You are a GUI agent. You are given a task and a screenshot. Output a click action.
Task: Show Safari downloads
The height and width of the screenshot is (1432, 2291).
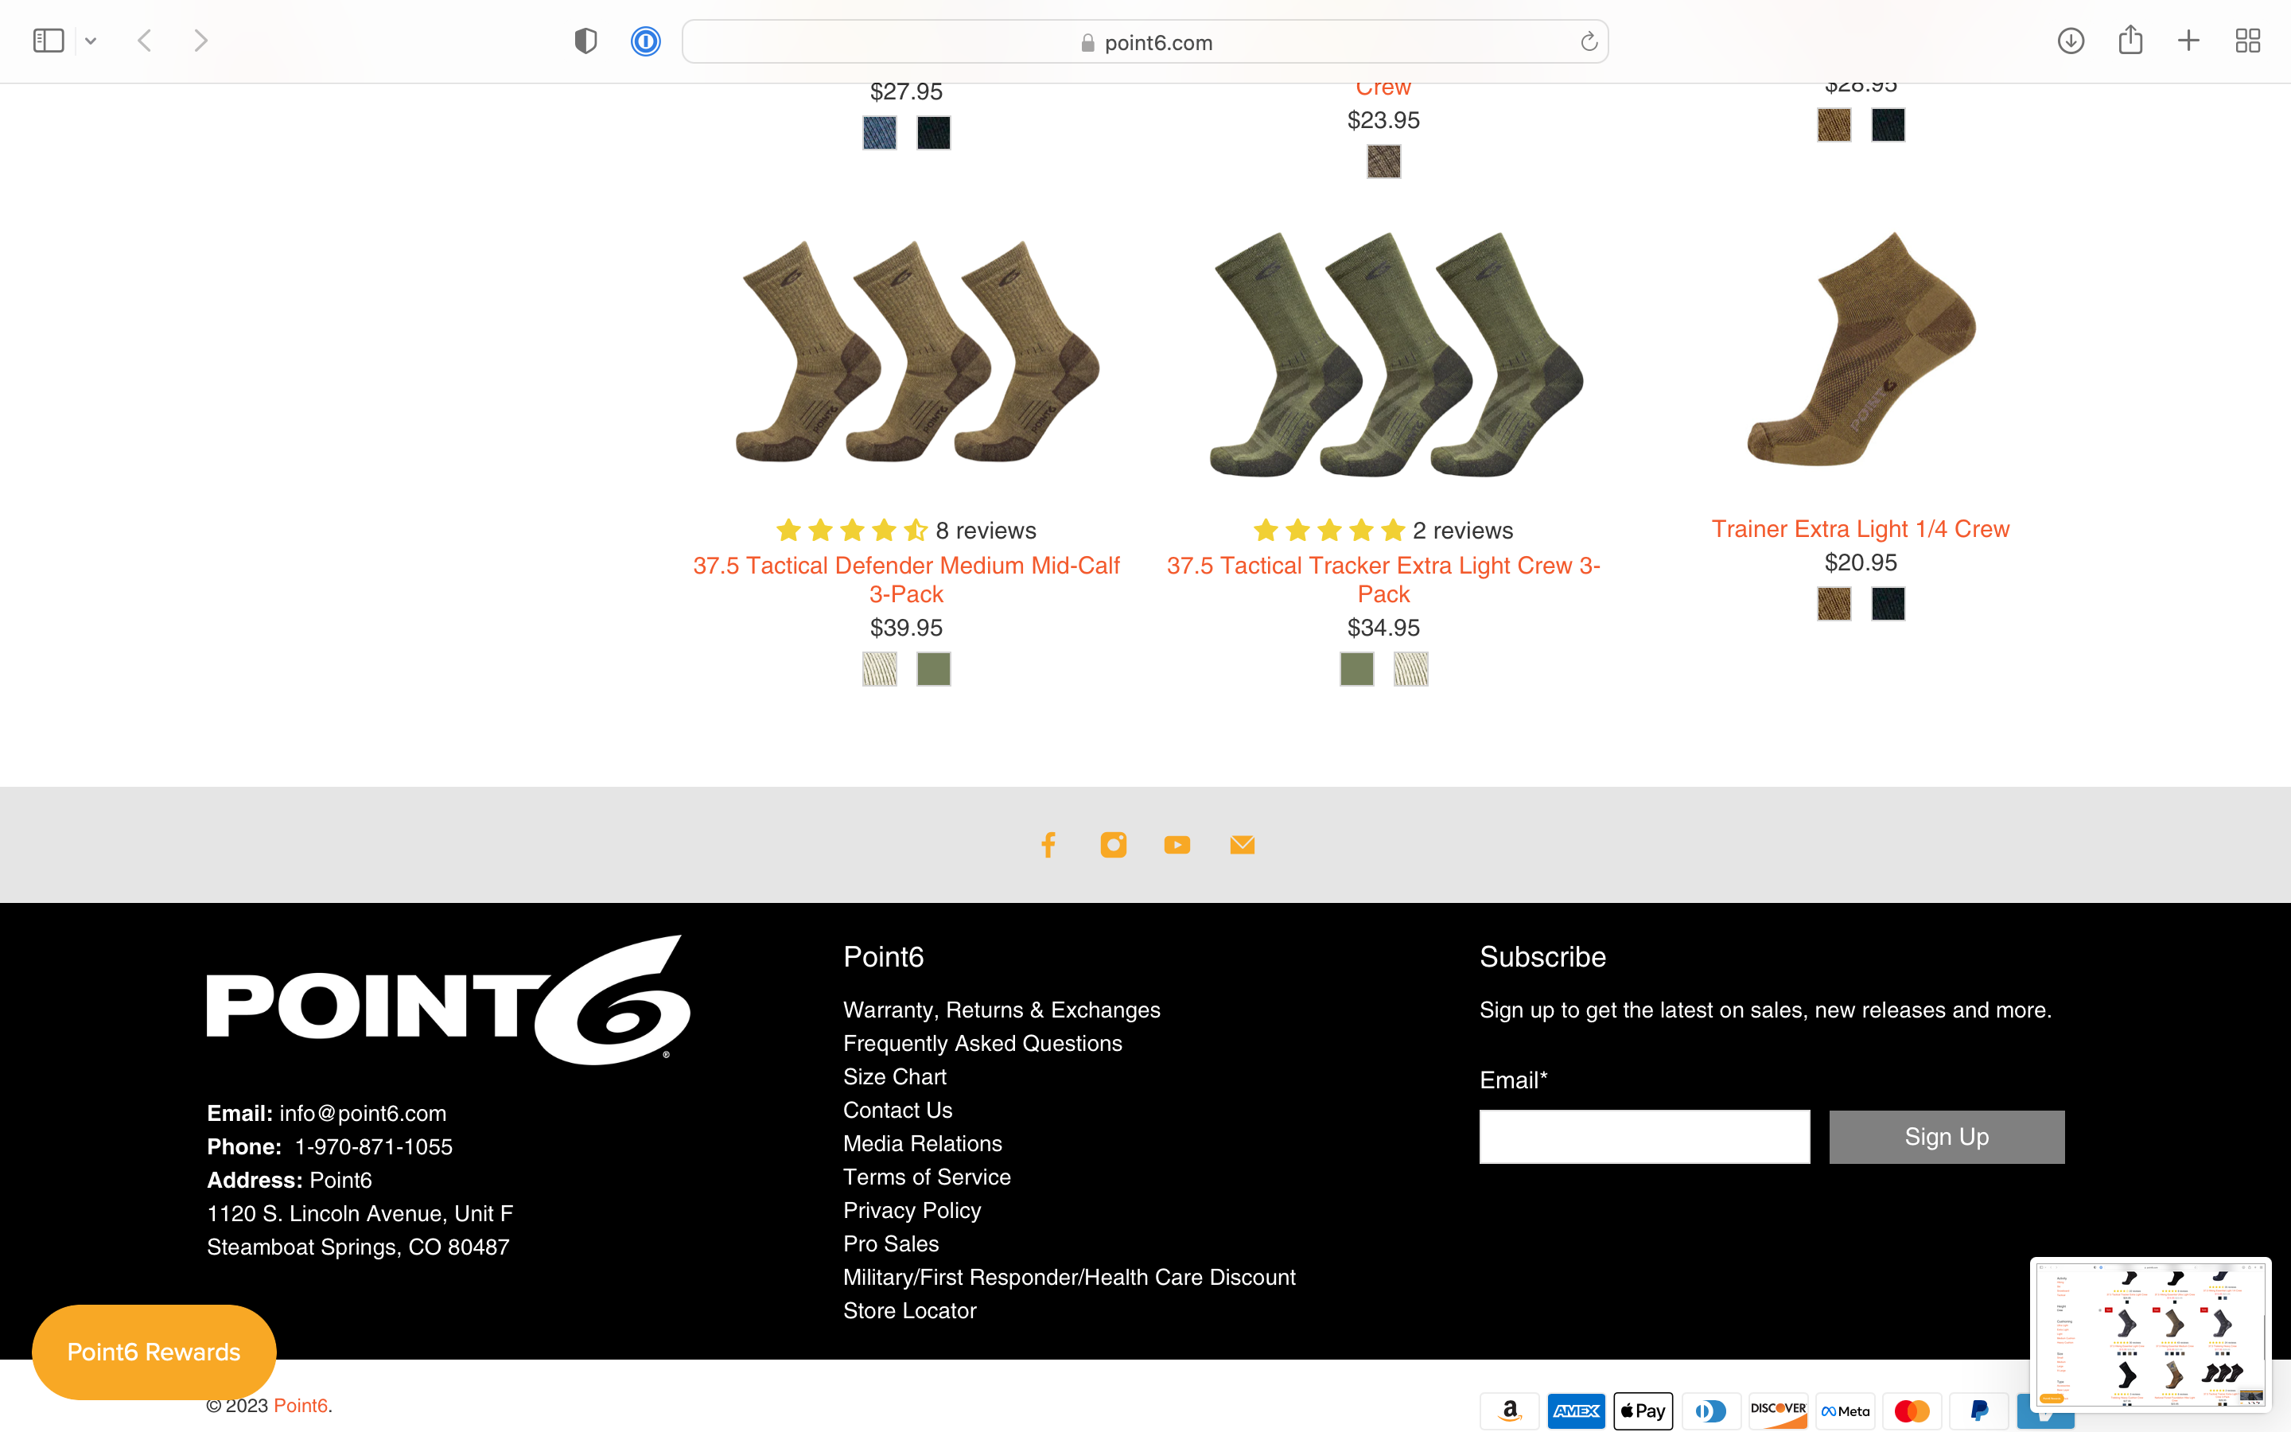pyautogui.click(x=2071, y=41)
